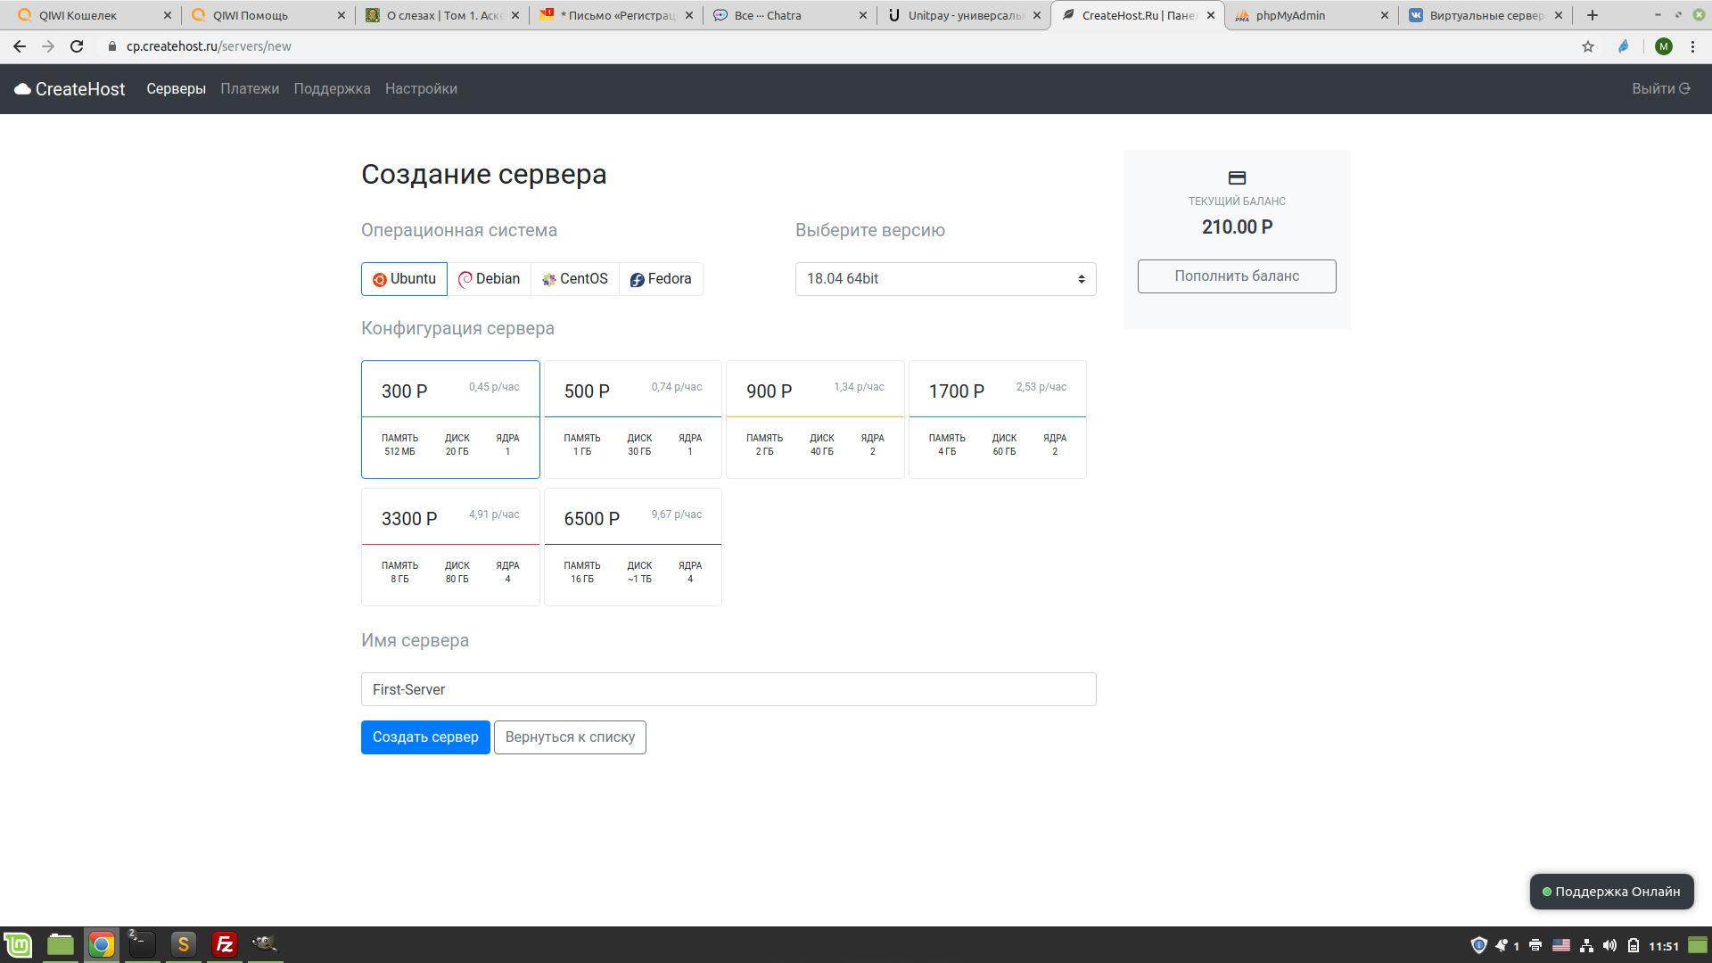Open the Платежи navigation menu item
This screenshot has width=1712, height=963.
250,89
